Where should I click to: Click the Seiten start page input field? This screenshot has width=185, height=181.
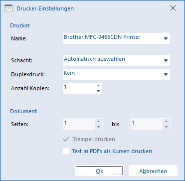[x=79, y=124]
